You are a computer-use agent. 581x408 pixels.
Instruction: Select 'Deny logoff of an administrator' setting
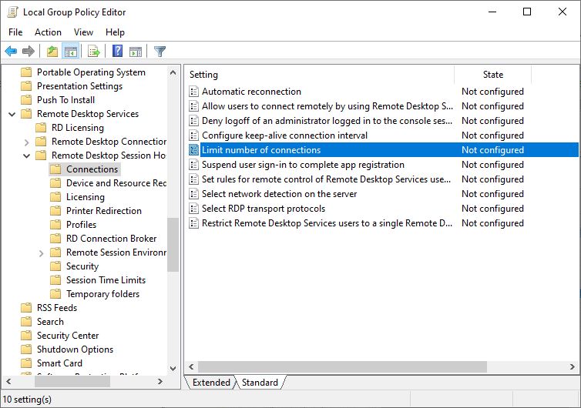(327, 121)
